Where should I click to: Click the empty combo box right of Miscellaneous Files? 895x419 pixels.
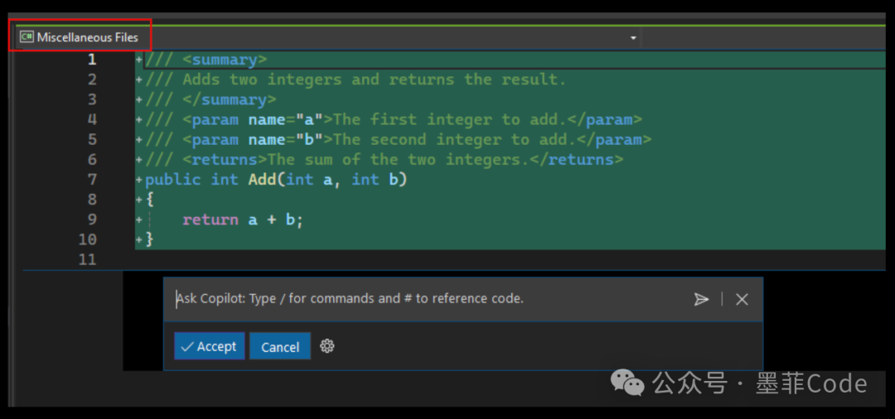coord(762,38)
